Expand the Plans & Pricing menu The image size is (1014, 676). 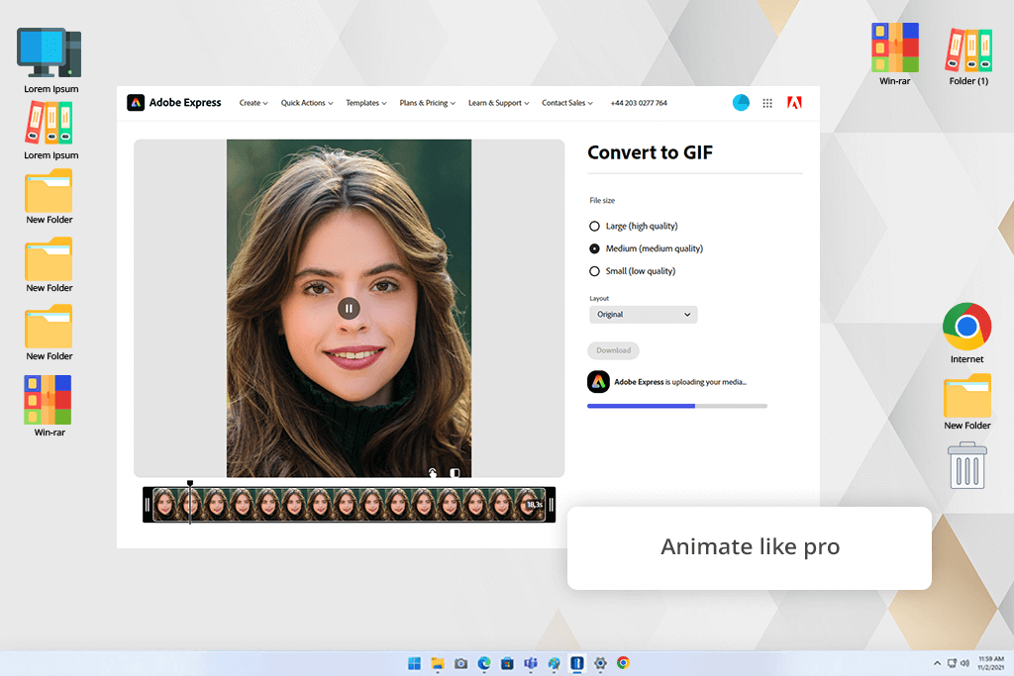(x=428, y=103)
